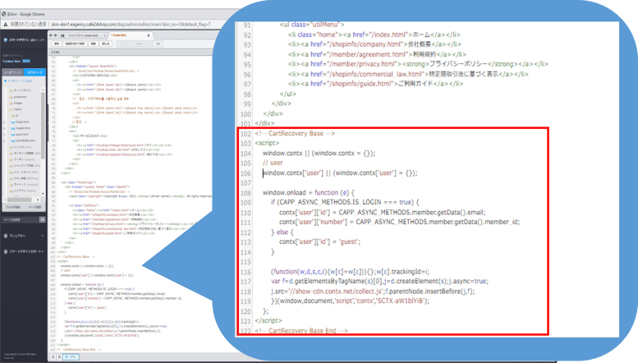Click the 戻る button in editor toolbar
Viewport: 638px width, 363px height.
(106, 44)
